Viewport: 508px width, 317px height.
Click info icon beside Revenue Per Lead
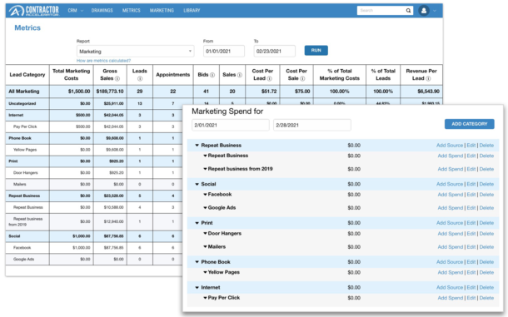click(x=428, y=79)
